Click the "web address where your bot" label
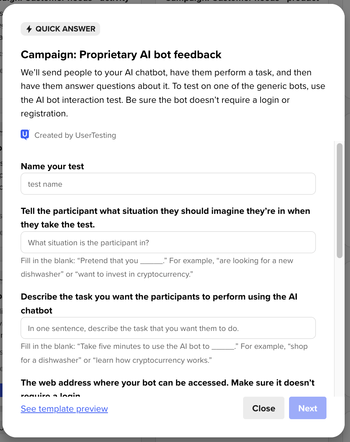Viewport: 350px width, 442px height. [x=168, y=383]
